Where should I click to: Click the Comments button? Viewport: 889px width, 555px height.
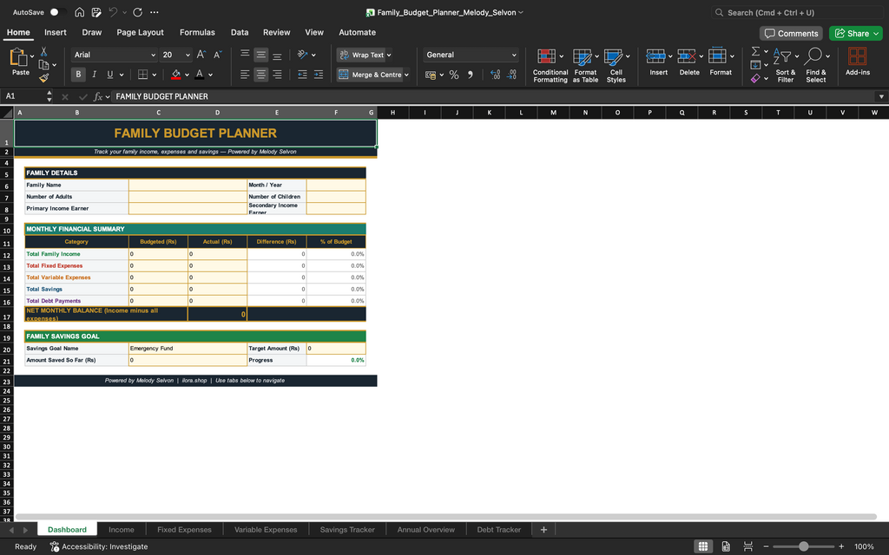click(791, 34)
